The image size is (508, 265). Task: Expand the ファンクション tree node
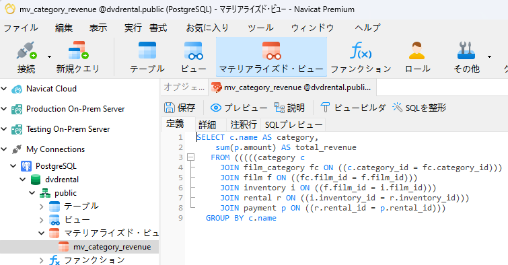pyautogui.click(x=41, y=260)
